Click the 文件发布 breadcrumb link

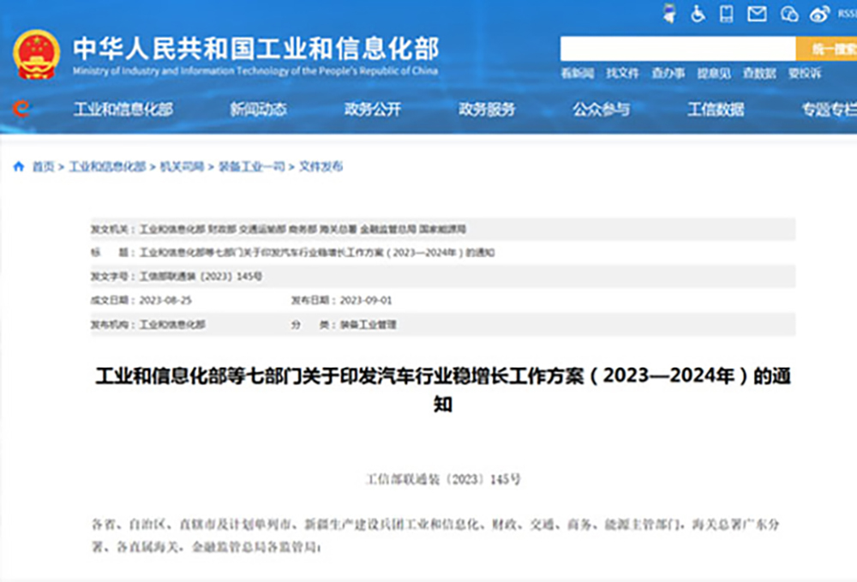pos(321,166)
